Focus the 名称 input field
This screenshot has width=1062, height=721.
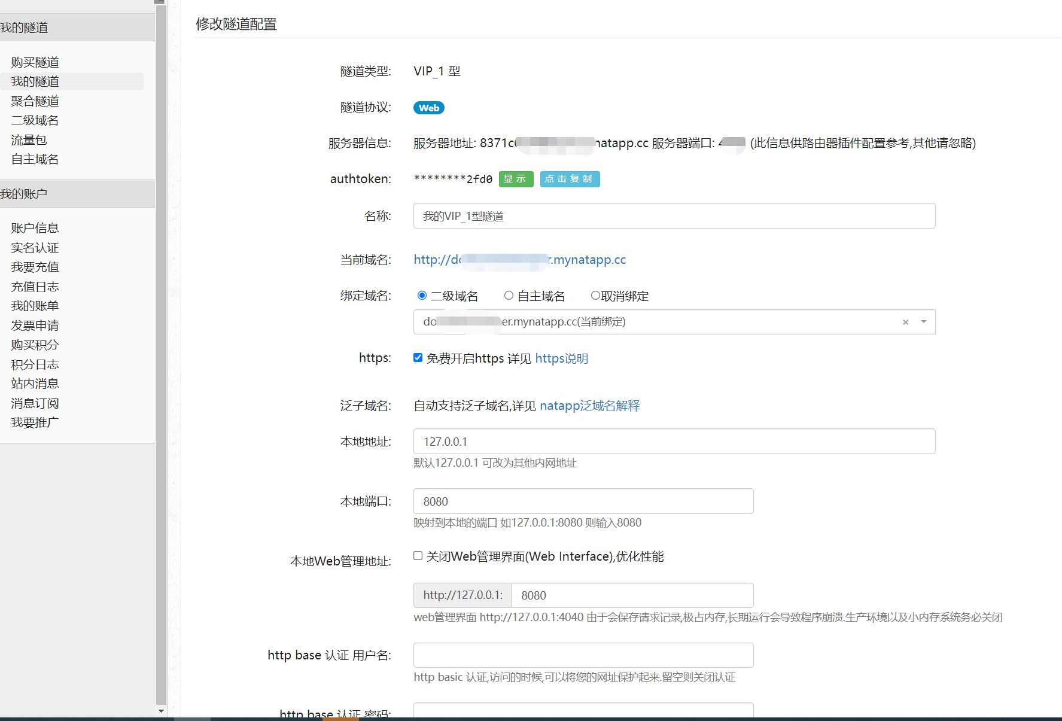(674, 216)
